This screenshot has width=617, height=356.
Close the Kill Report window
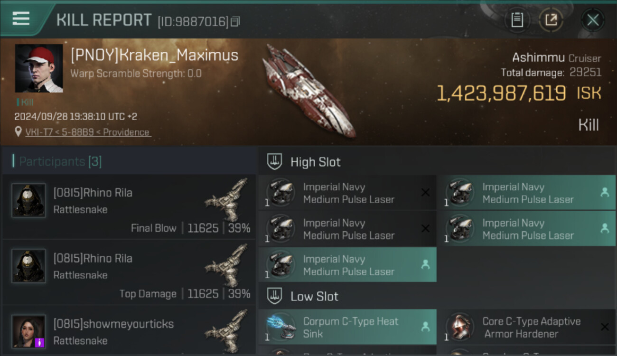tap(593, 20)
